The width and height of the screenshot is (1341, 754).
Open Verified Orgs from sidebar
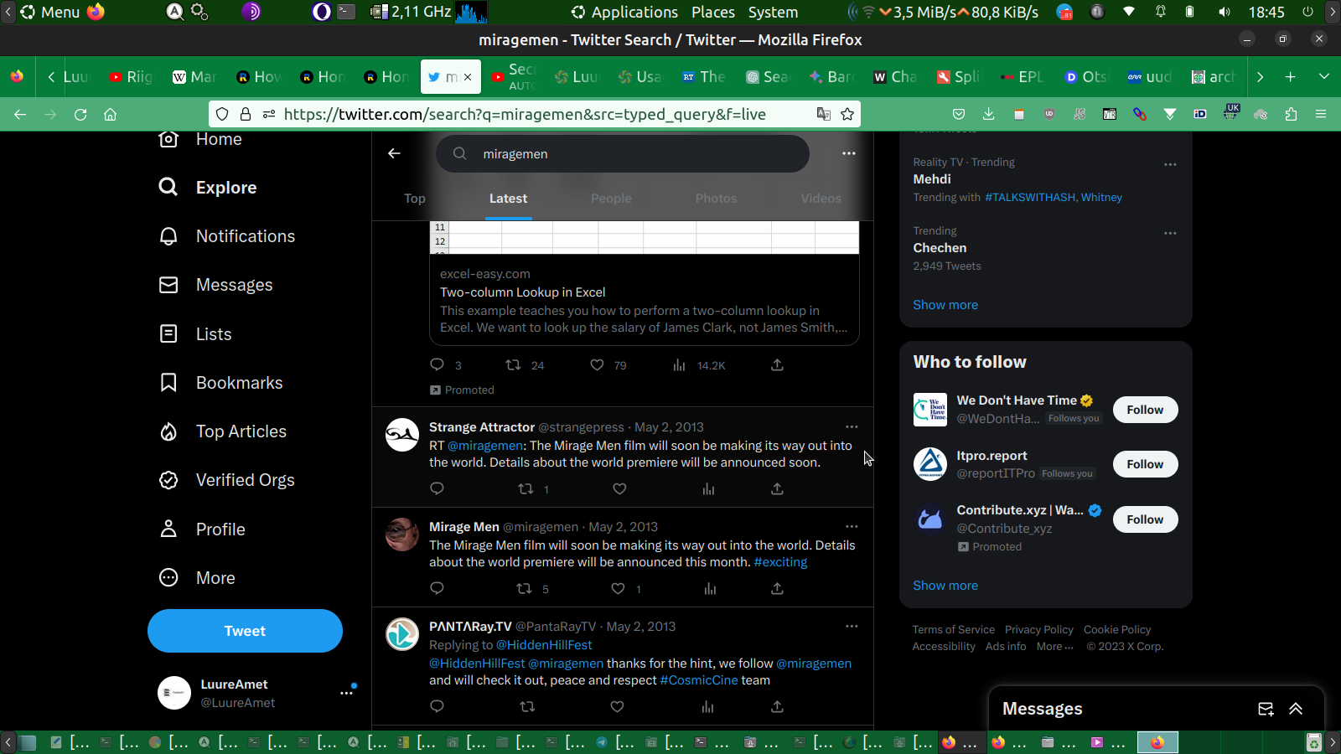tap(226, 480)
